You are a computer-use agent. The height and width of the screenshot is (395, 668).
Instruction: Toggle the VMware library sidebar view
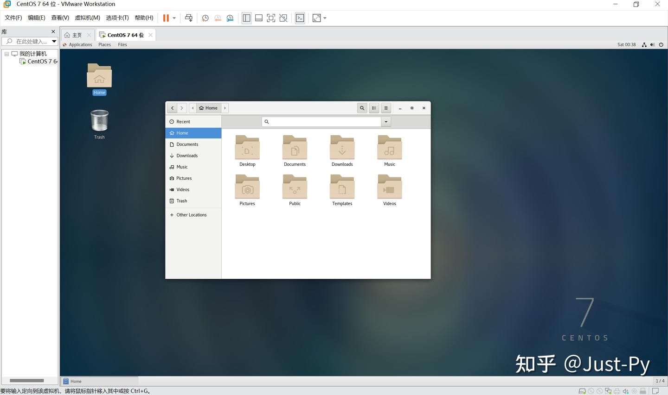pyautogui.click(x=246, y=18)
